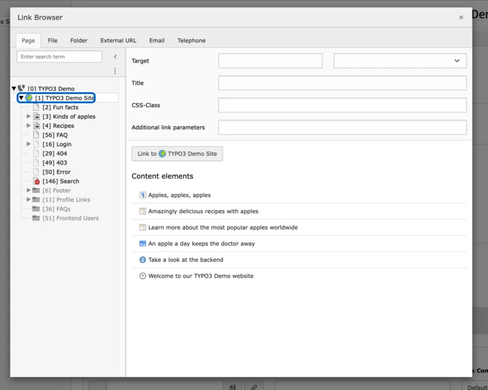
Task: Click the link icon button behind the dialog
Action: (x=254, y=386)
